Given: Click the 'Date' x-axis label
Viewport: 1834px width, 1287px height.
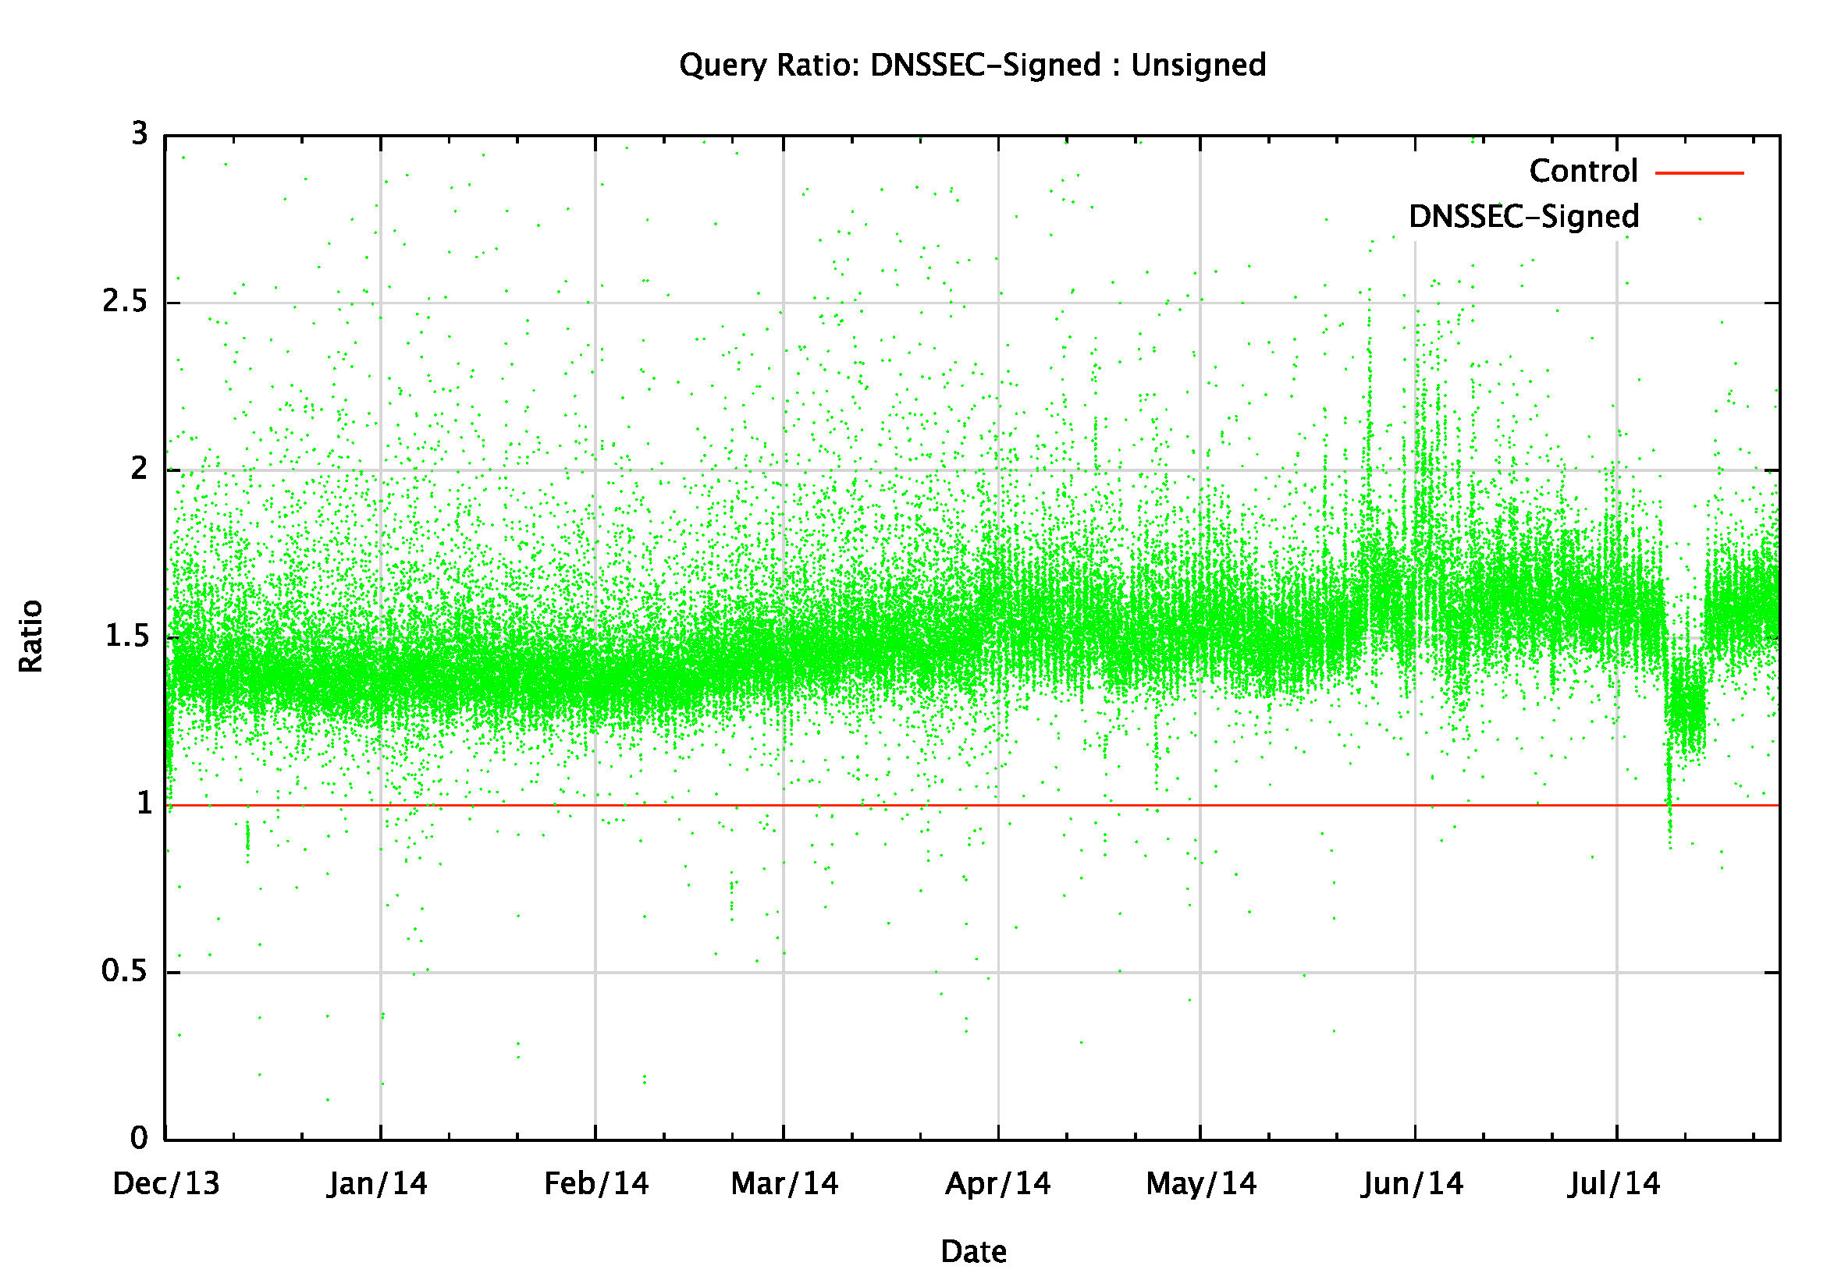Looking at the screenshot, I should pyautogui.click(x=973, y=1251).
